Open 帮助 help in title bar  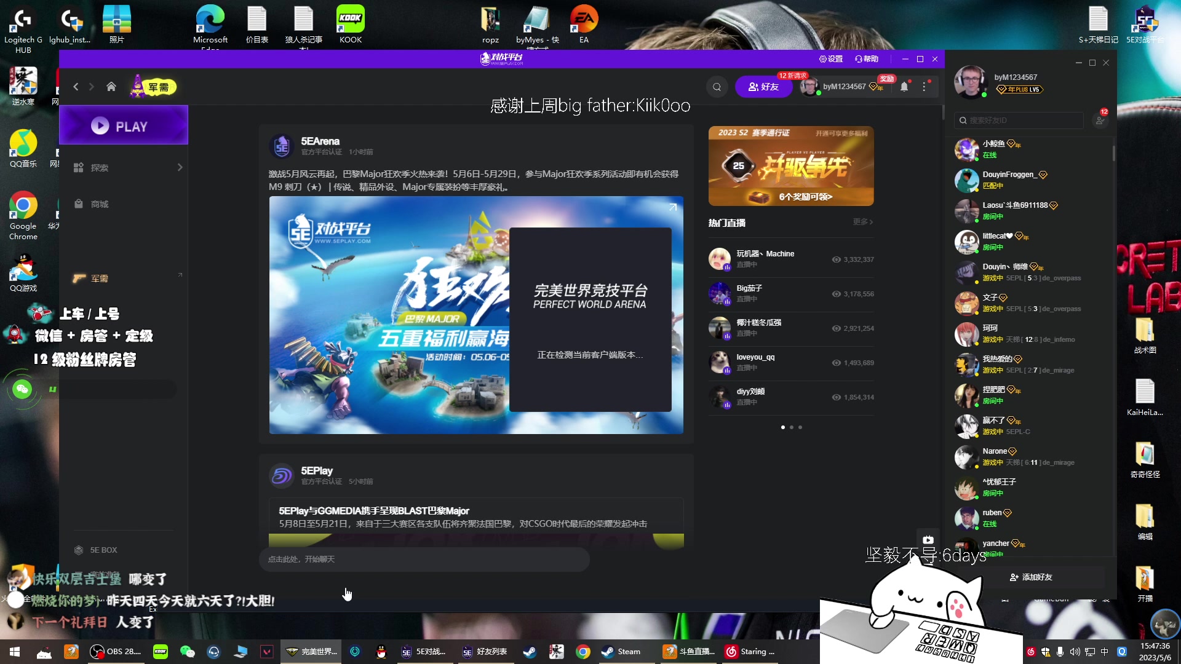pos(867,59)
